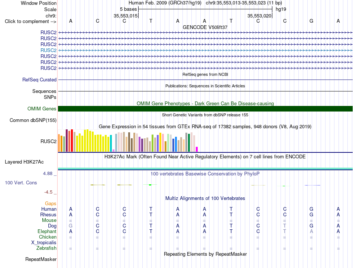
Task: Click the 35,553,015 coordinate label
Action: [x=125, y=16]
